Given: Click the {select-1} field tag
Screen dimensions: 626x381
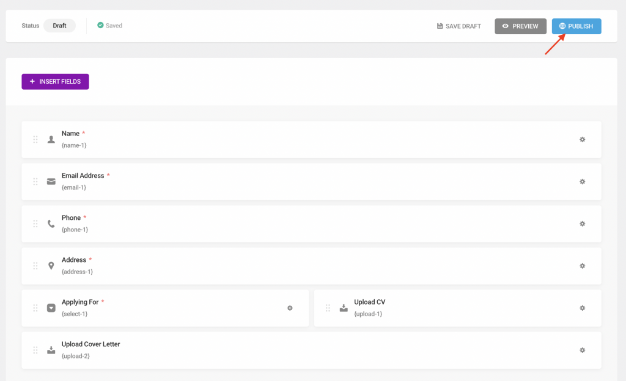Looking at the screenshot, I should (75, 314).
